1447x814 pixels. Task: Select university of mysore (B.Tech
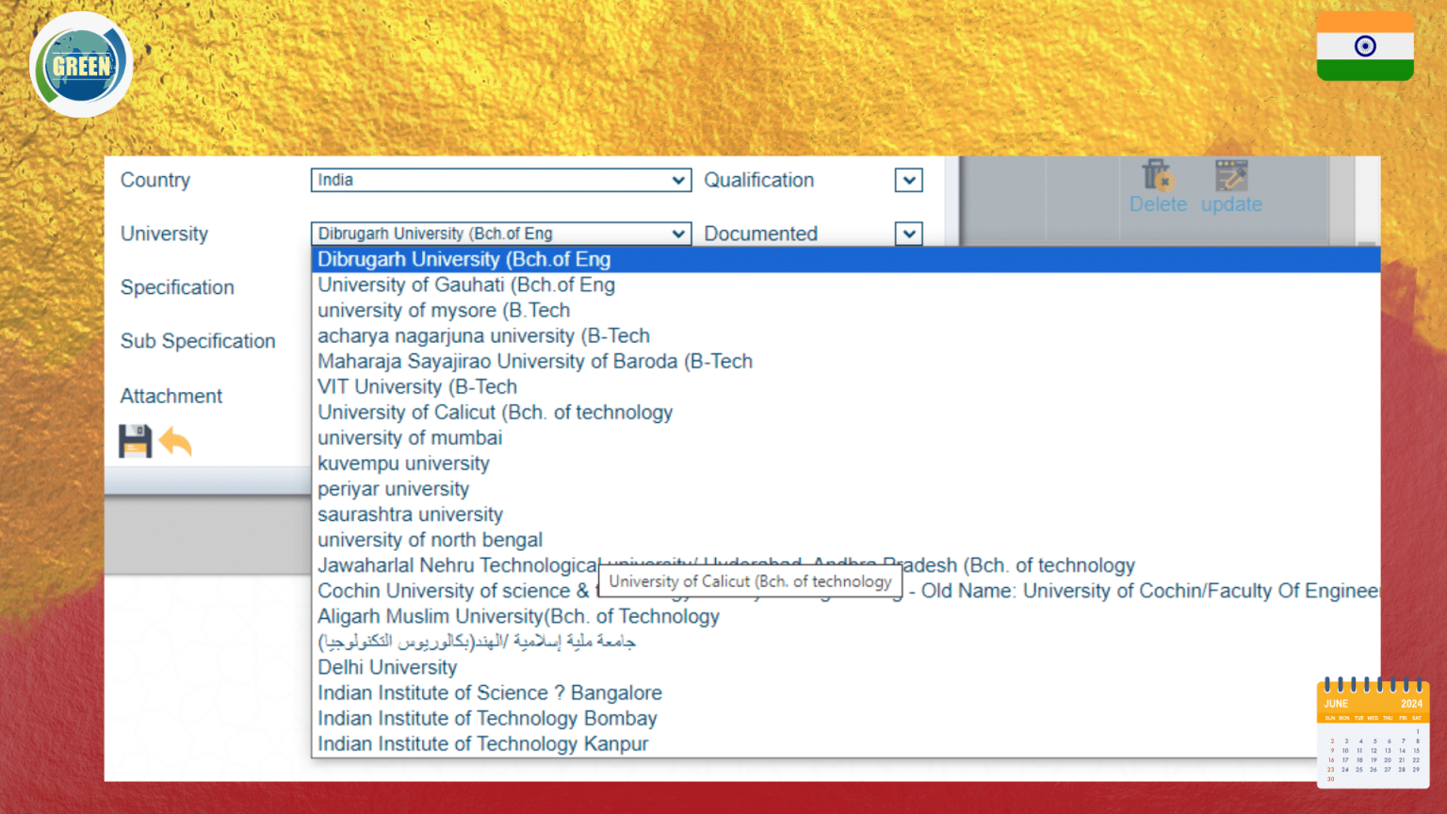pos(846,310)
